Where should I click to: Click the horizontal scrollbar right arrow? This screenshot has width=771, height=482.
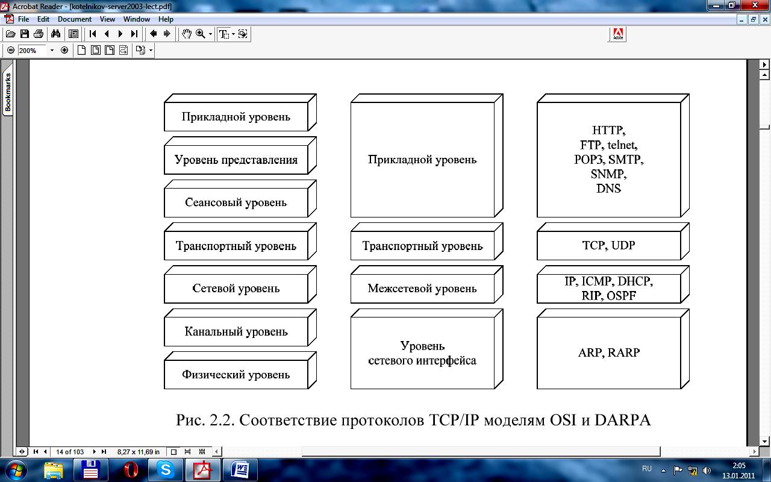755,451
